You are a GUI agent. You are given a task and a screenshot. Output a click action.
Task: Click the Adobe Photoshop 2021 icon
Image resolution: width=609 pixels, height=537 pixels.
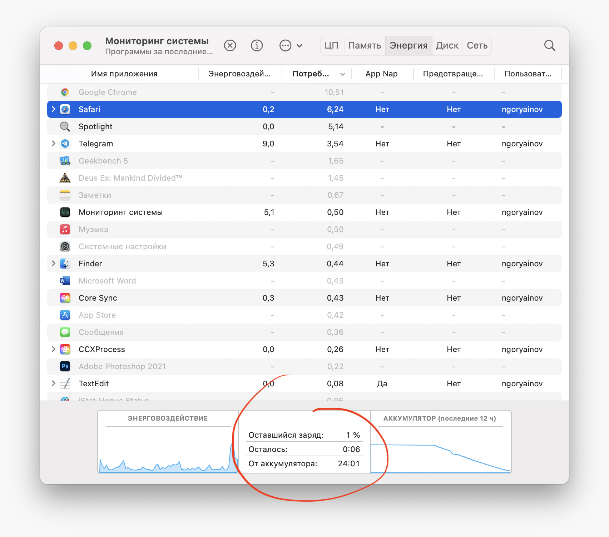point(65,367)
